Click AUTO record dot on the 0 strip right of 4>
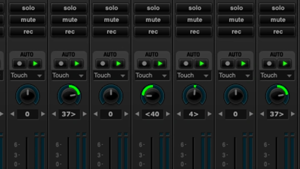Screen dimensions: 300x169 [x=227, y=63]
